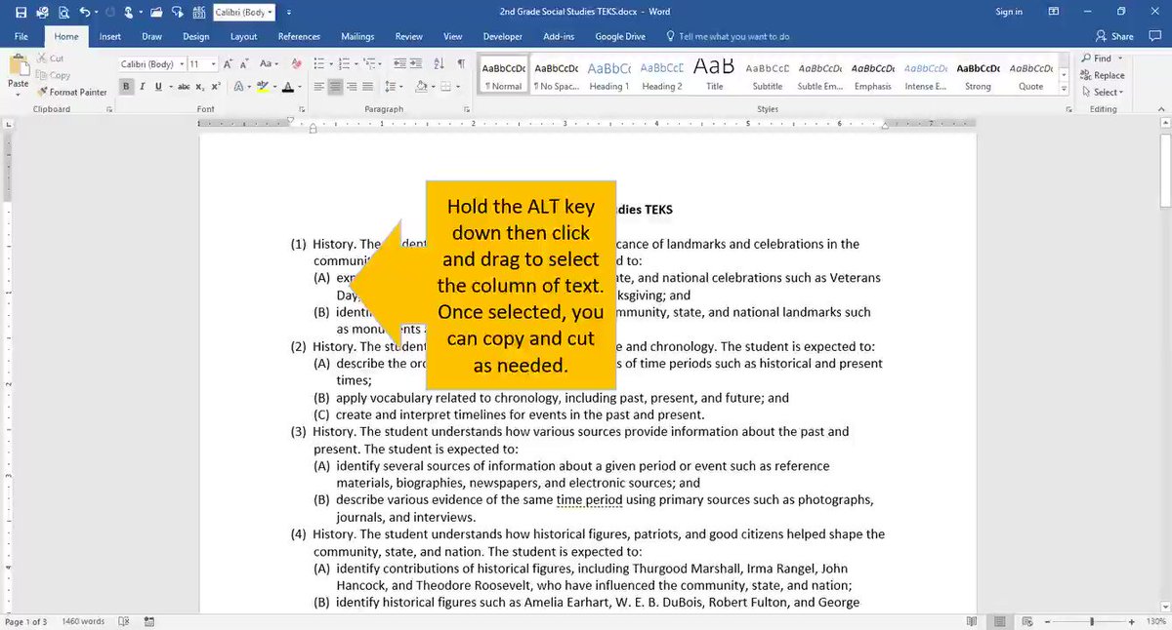Click Copy in the Clipboard group
This screenshot has height=630, width=1172.
pyautogui.click(x=54, y=75)
